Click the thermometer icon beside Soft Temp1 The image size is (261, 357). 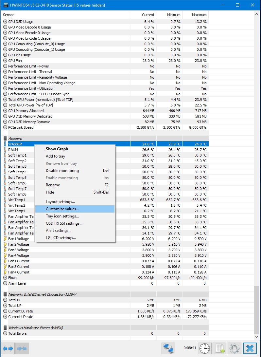(x=5, y=155)
